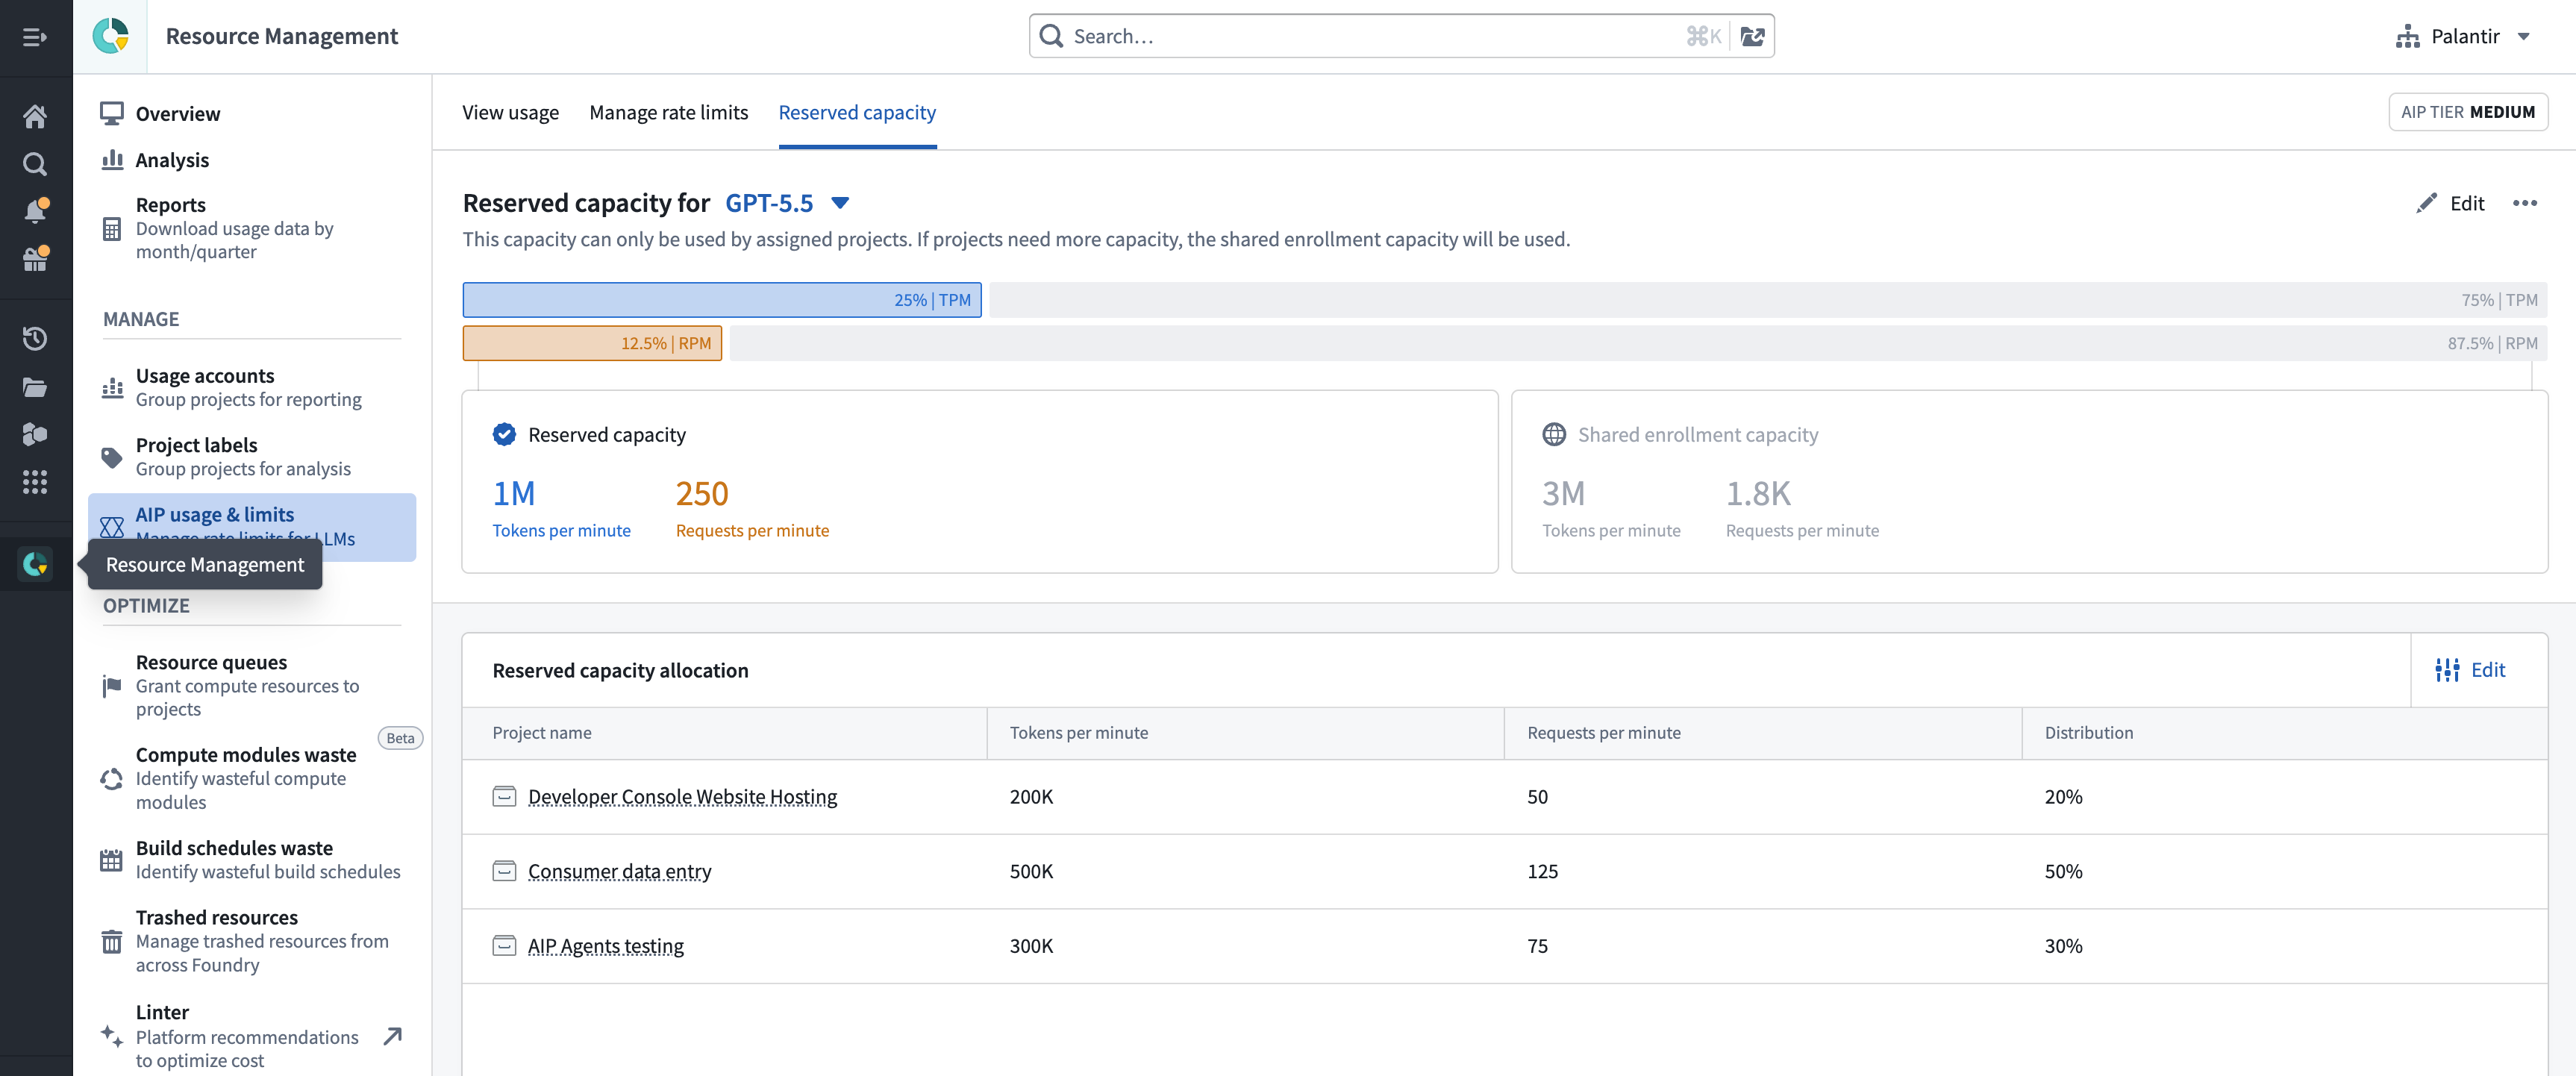Screen dimensions: 2576x1076
Task: Open files folder icon in left rail
Action: coord(35,387)
